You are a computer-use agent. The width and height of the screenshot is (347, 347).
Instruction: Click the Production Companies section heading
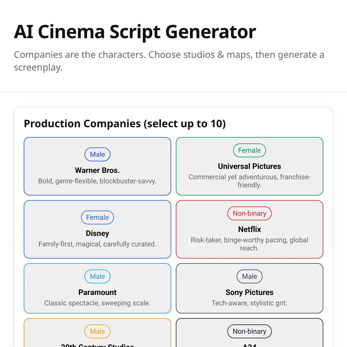[125, 124]
